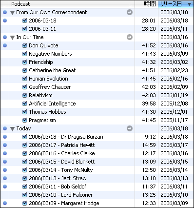The width and height of the screenshot is (194, 208).
Task: Toggle the Relativism checkbox
Action: [24, 95]
